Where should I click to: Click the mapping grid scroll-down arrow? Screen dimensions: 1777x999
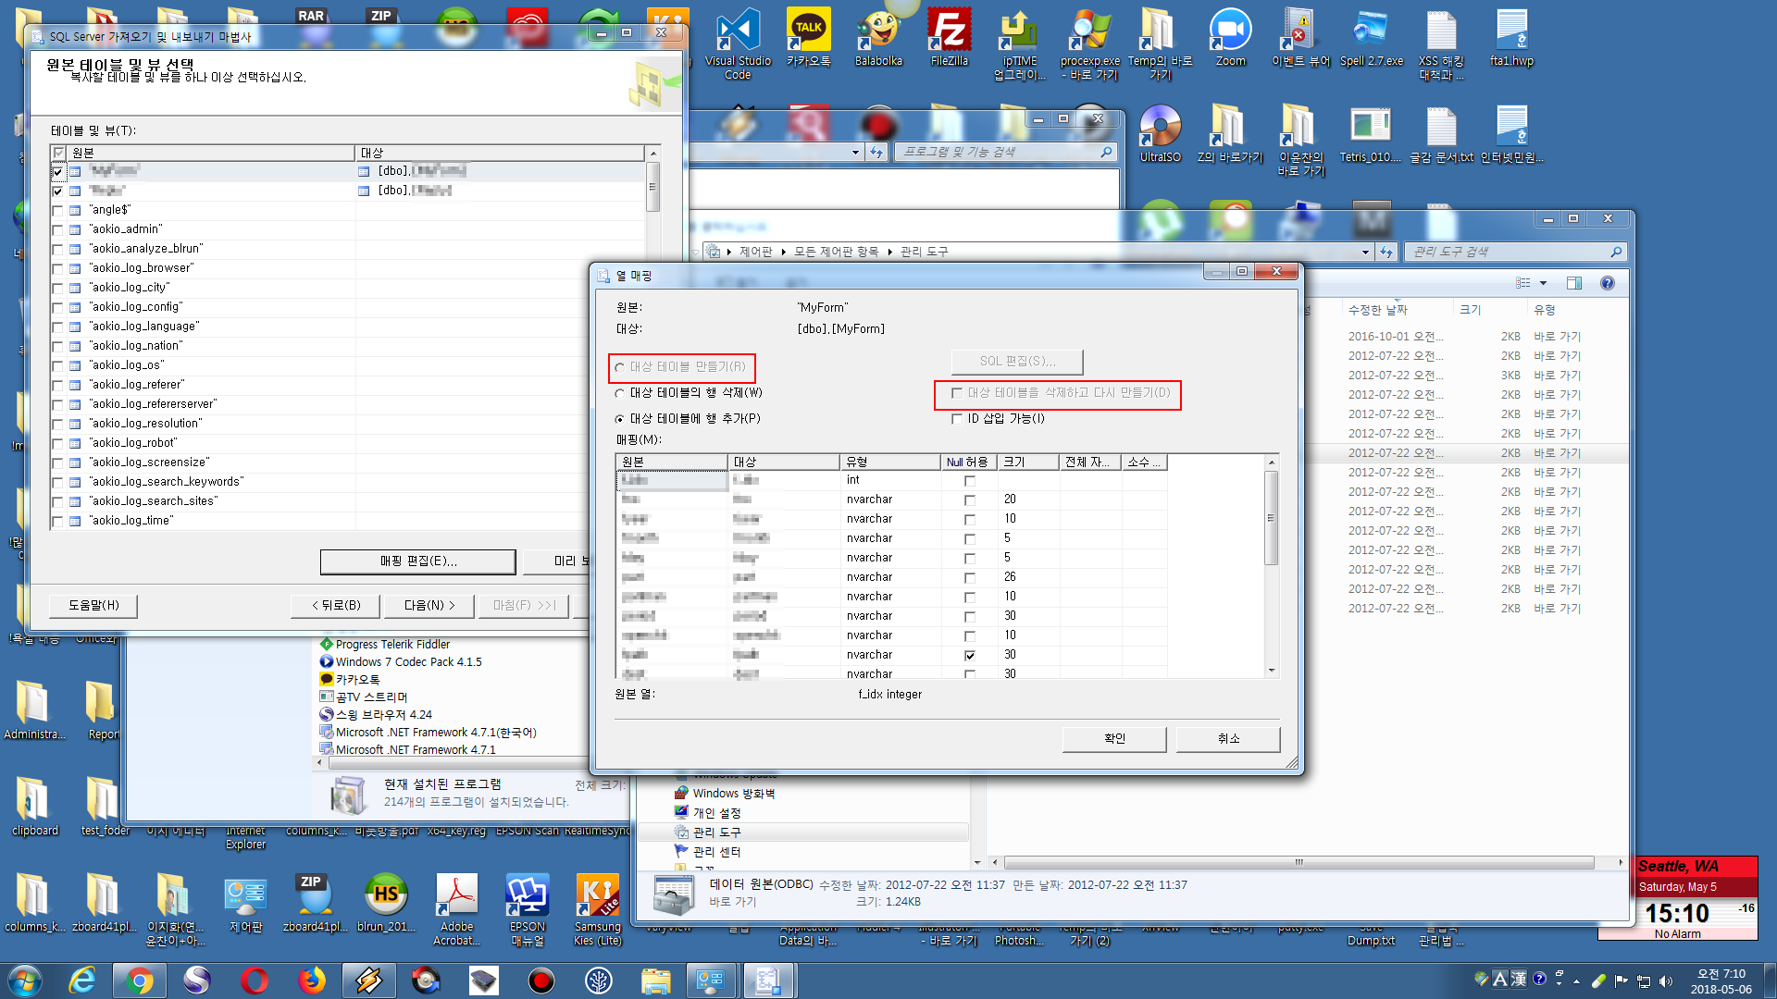[x=1272, y=671]
